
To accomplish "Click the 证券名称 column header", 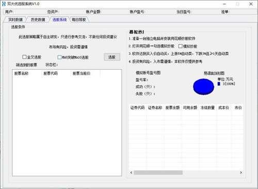I will (155, 108).
